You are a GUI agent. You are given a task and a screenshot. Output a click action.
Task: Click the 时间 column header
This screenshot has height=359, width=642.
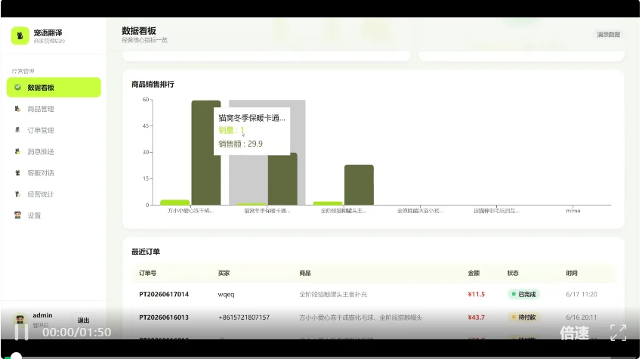click(572, 273)
